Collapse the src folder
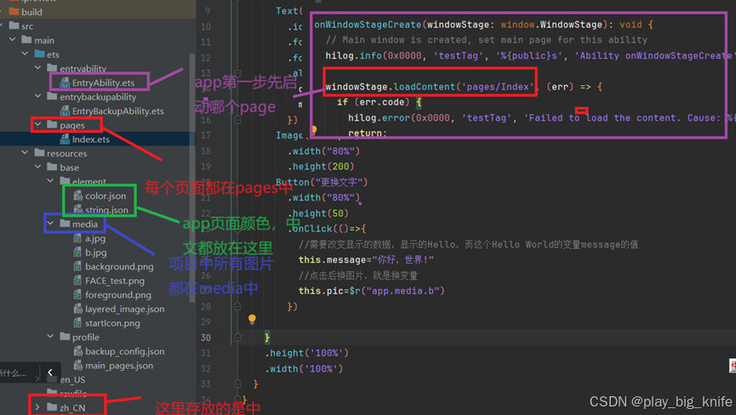 [3, 26]
